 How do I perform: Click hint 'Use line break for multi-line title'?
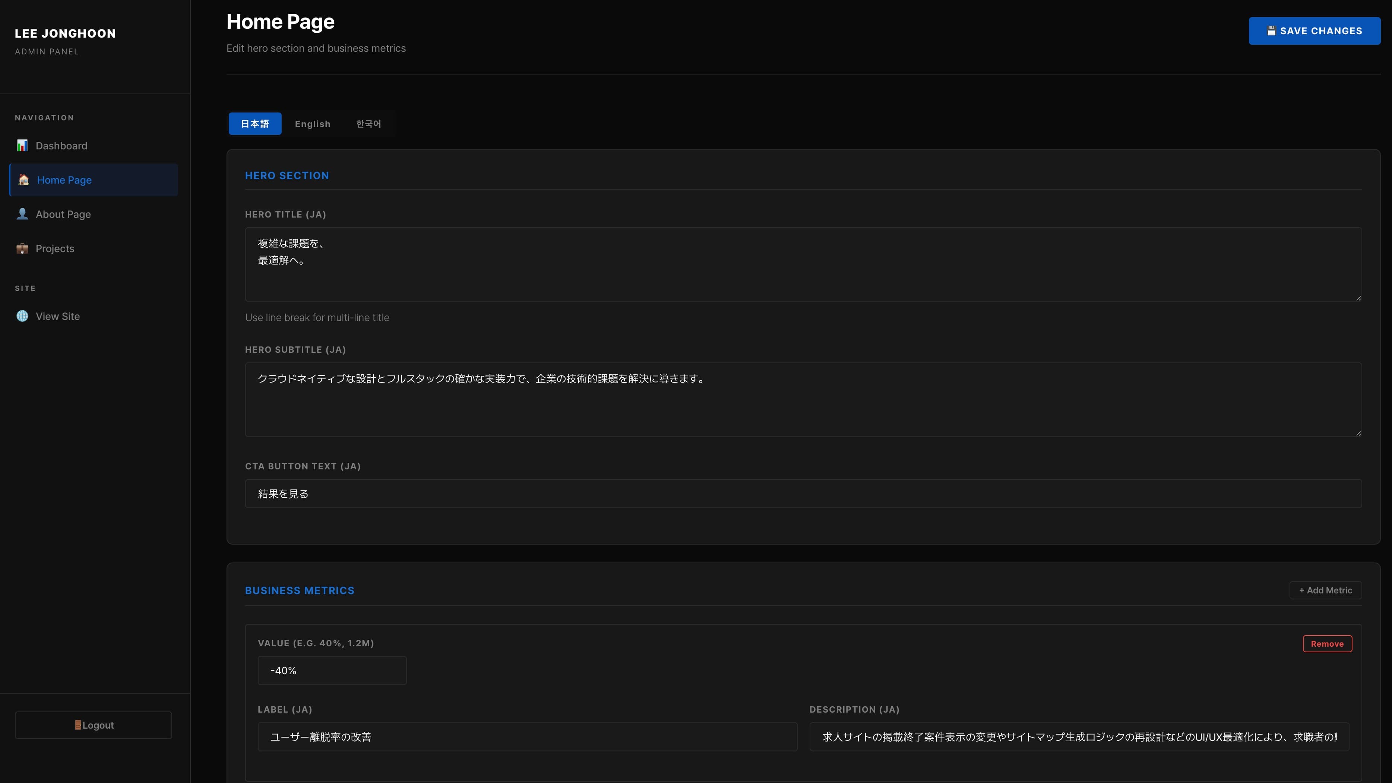click(x=317, y=318)
